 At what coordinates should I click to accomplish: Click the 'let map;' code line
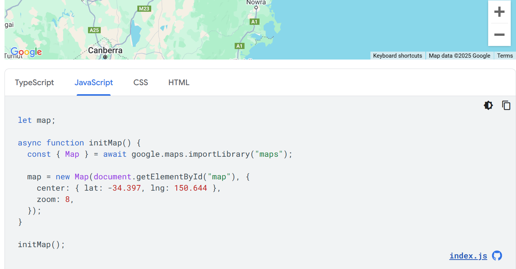[36, 120]
